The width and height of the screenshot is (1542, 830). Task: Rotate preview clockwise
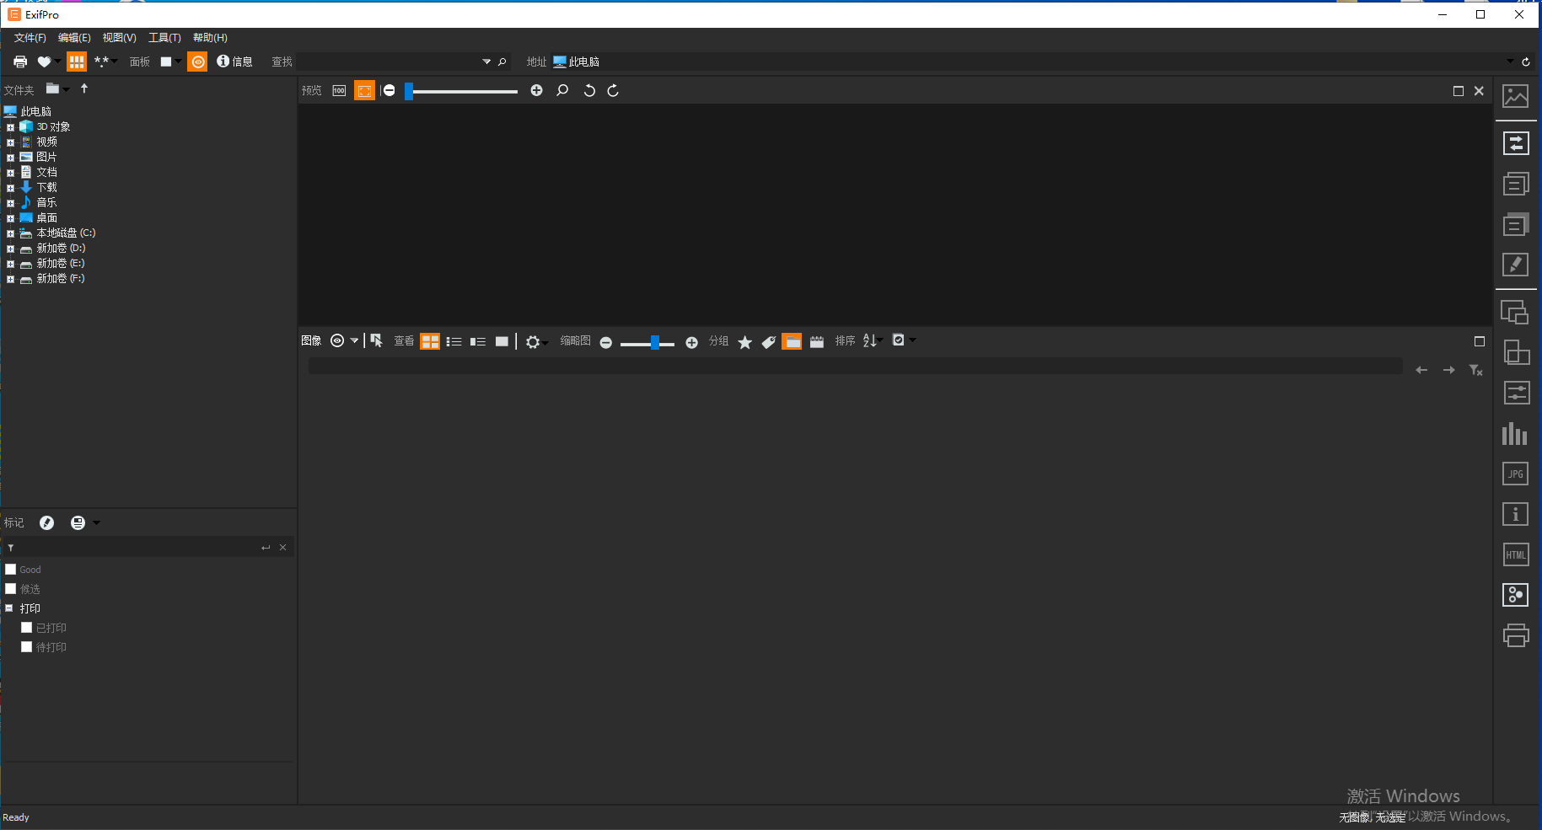pos(613,90)
